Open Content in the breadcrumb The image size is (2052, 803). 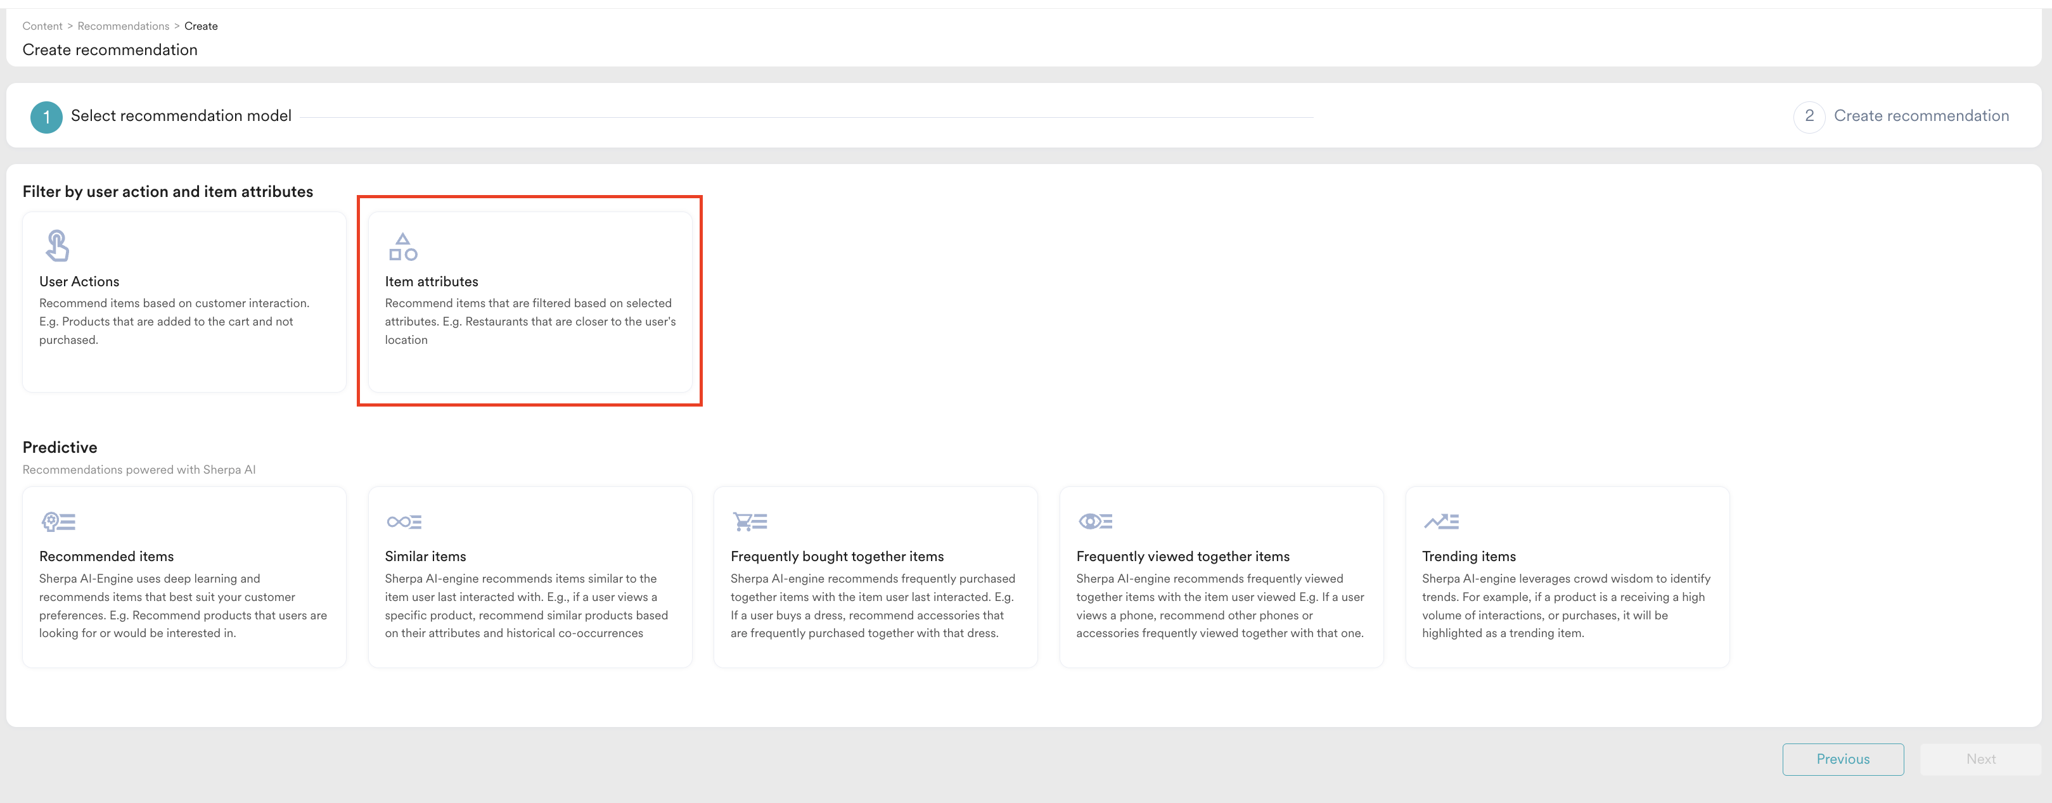tap(42, 26)
